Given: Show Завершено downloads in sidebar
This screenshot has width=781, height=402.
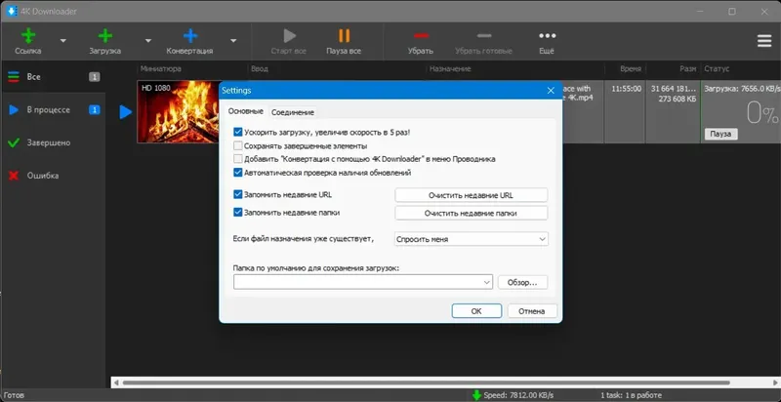Looking at the screenshot, I should pyautogui.click(x=53, y=142).
